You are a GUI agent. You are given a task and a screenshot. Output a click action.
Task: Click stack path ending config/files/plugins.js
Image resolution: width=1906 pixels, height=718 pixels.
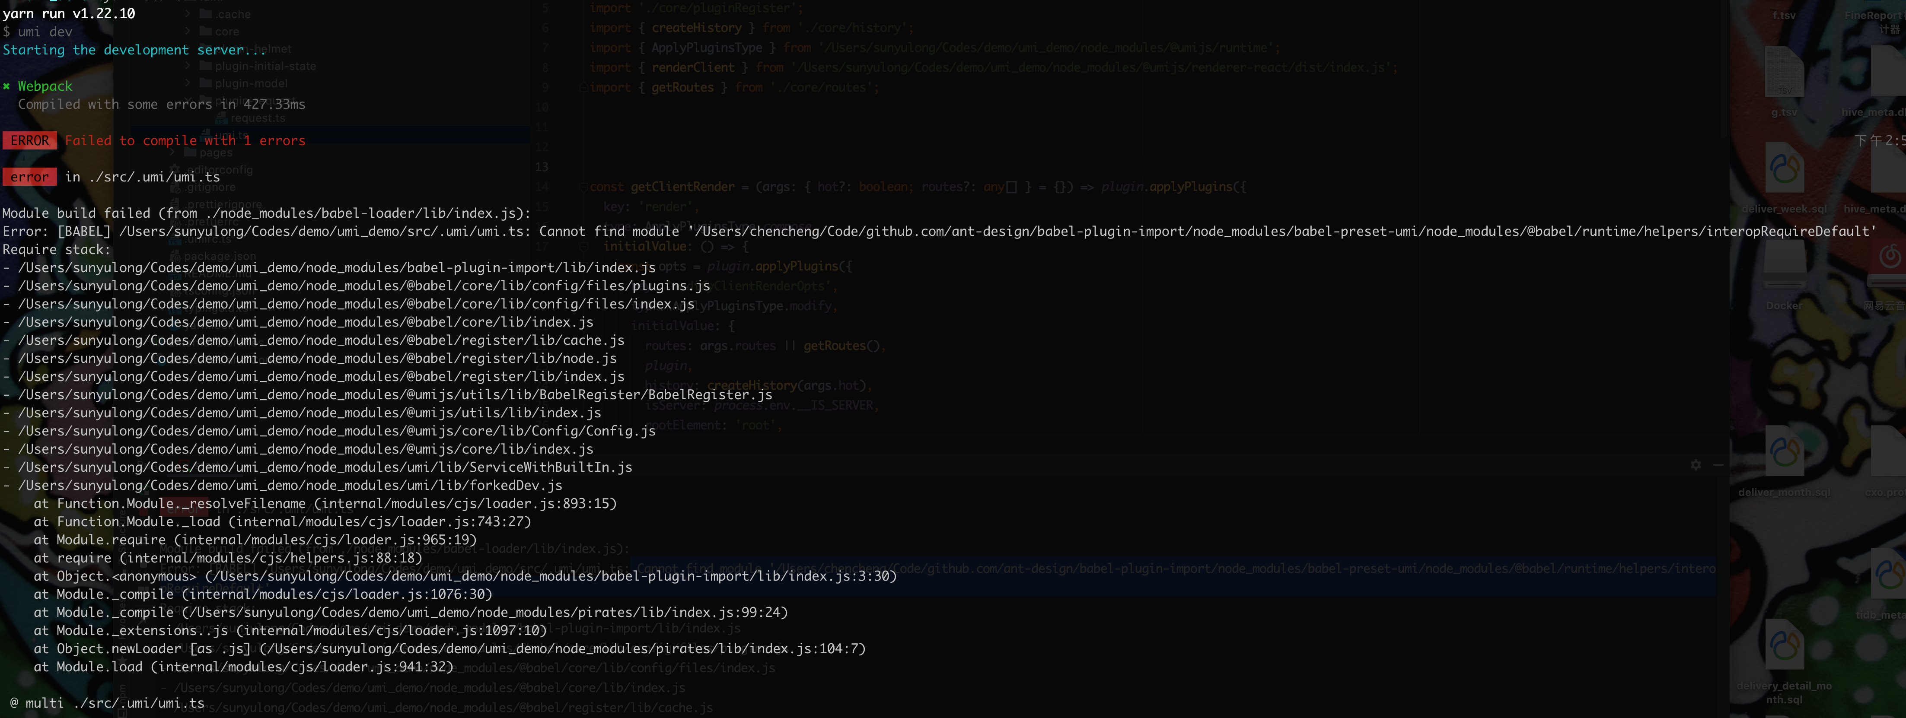357,286
